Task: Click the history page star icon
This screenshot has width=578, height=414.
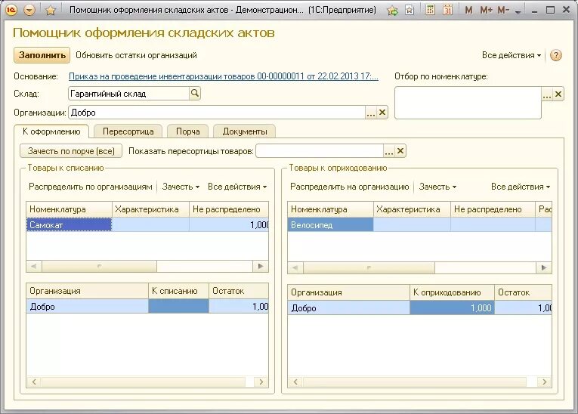Action: coord(410,11)
